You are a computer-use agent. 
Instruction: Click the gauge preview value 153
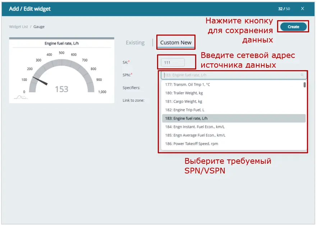(61, 89)
